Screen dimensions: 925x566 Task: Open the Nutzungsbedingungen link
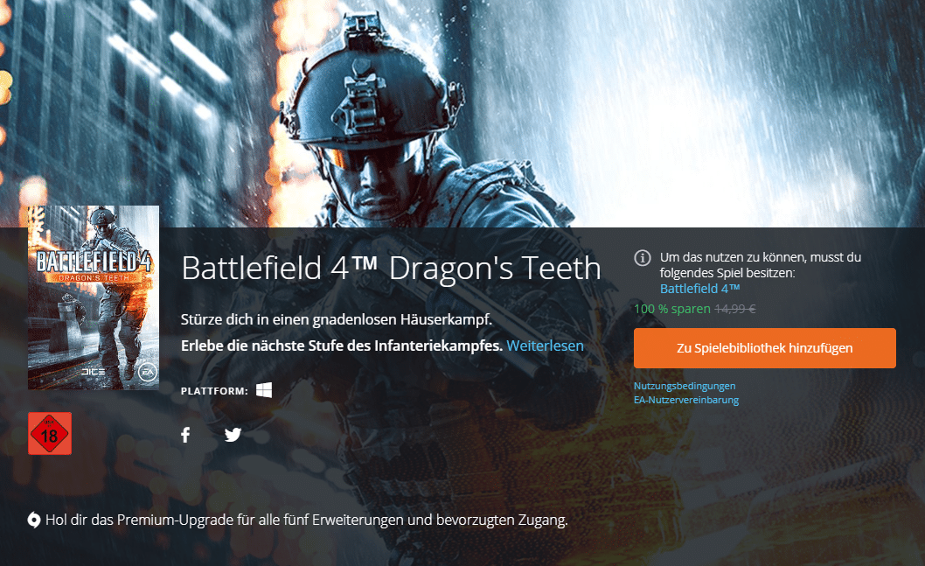click(685, 386)
